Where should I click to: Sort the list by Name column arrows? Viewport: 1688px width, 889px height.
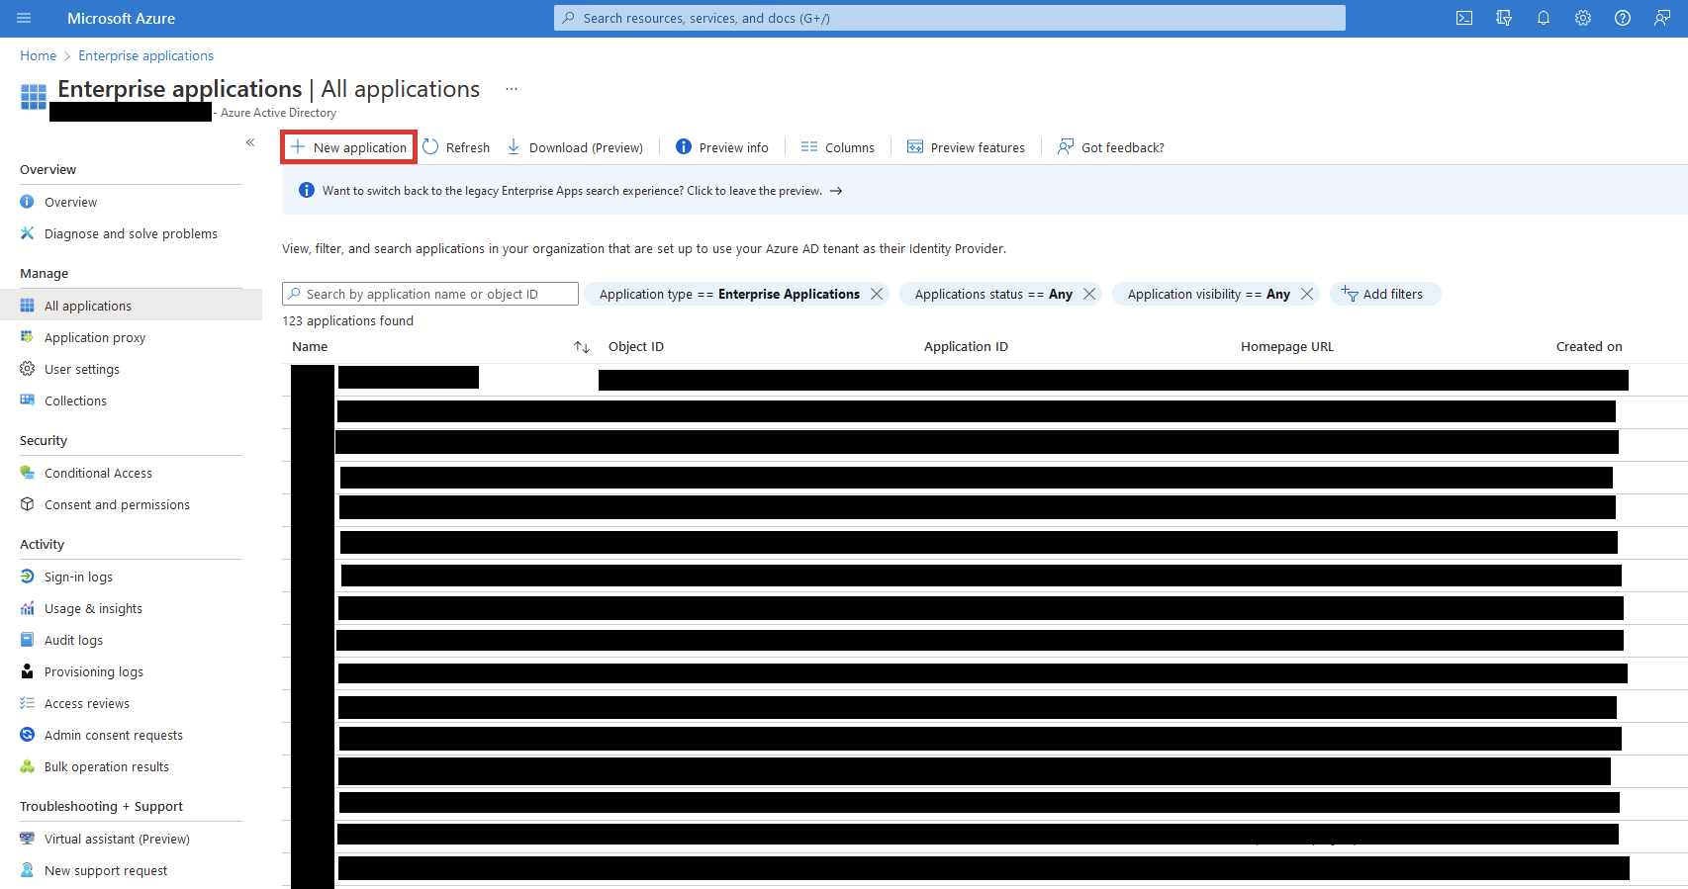pyautogui.click(x=582, y=347)
